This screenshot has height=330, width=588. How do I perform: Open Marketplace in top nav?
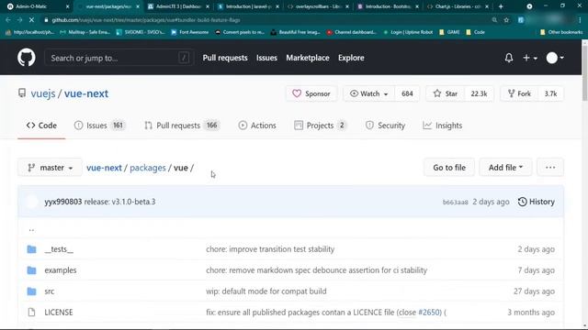click(308, 58)
